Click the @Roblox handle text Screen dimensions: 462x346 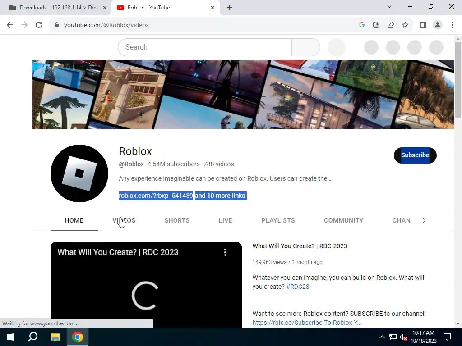131,164
